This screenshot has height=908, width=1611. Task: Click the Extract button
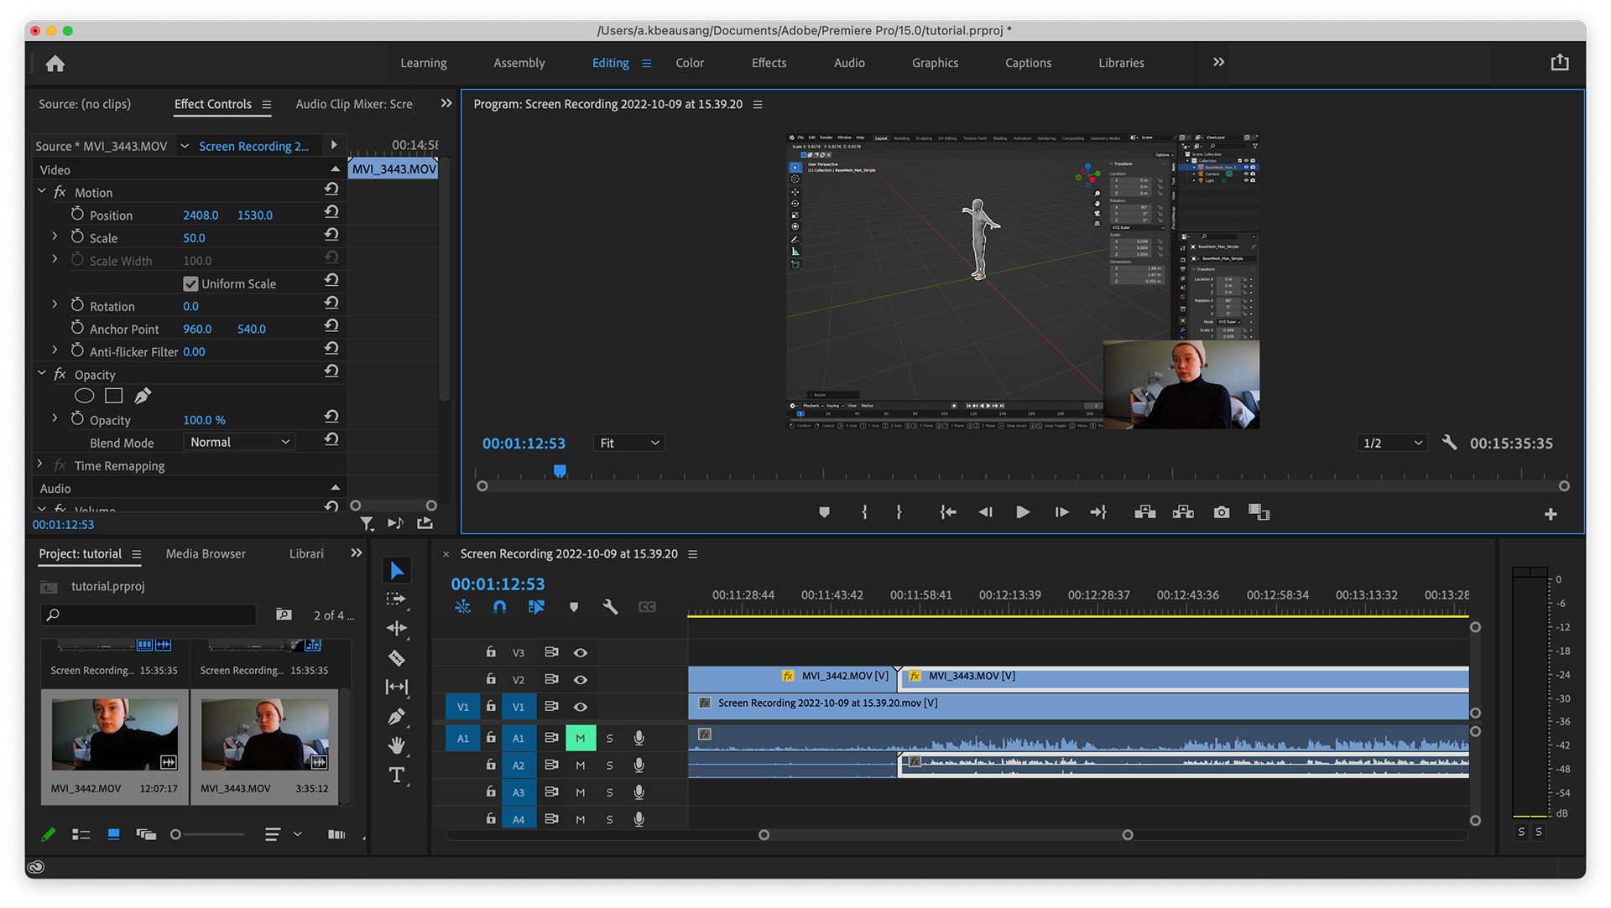pyautogui.click(x=1183, y=512)
